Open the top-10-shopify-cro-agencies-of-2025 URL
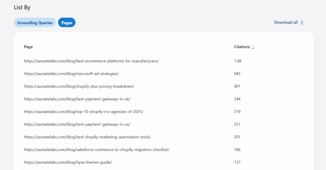Viewport: 326px width, 170px height. 84,112
